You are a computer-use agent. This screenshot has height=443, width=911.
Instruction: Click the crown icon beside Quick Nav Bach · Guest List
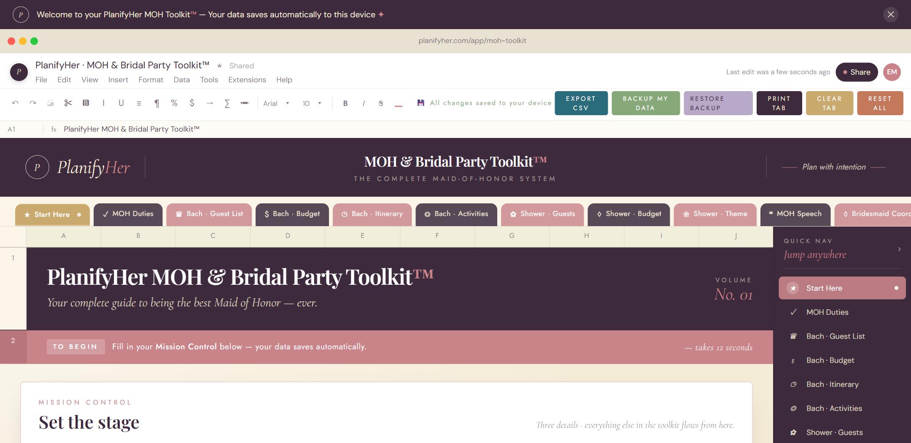pos(793,336)
